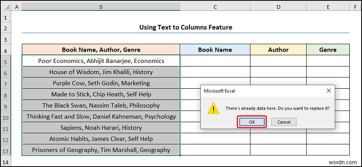
Task: Select cell 'Sapiens, Noah Harari, History'
Action: point(101,128)
